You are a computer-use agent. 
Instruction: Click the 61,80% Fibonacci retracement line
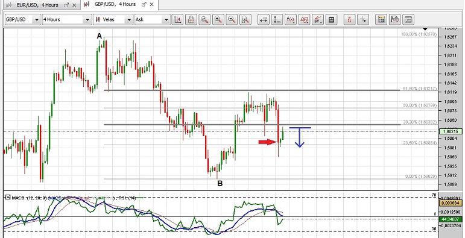pyautogui.click(x=252, y=90)
